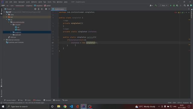Open the user account icon dropdown
193x109 pixels.
(151, 5)
